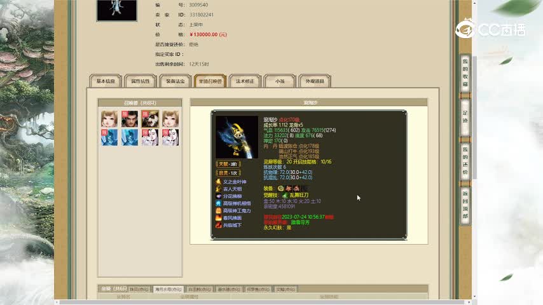Image resolution: width=543 pixels, height=305 pixels.
Task: Click the listing number 3009540
Action: click(x=198, y=5)
